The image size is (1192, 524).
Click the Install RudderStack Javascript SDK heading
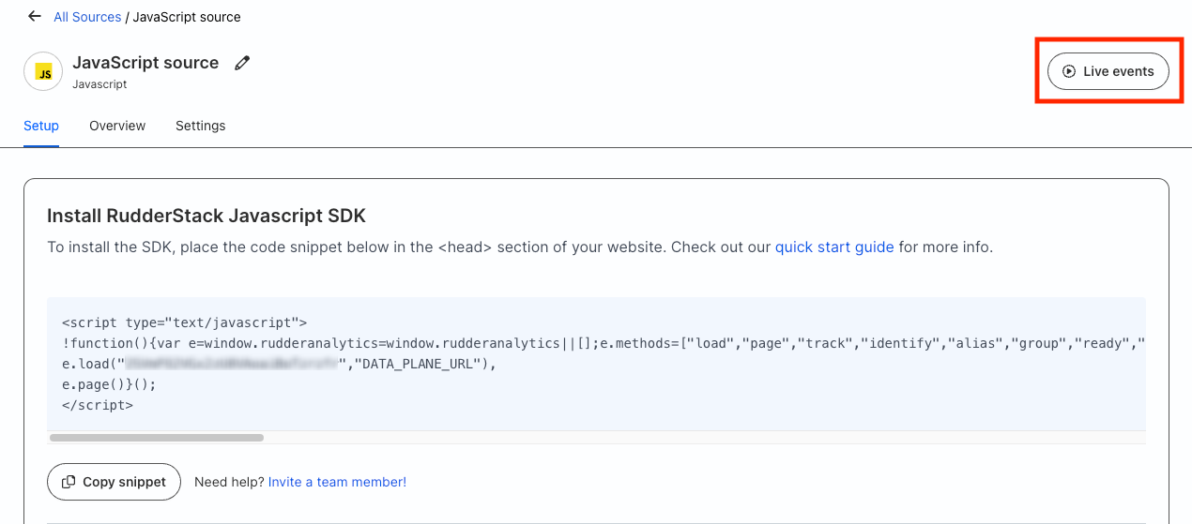(x=206, y=217)
